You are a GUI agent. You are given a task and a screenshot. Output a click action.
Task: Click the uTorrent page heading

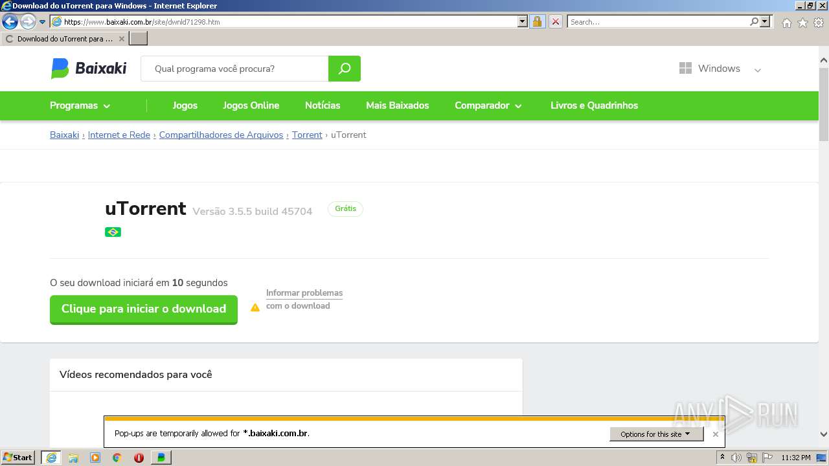point(146,208)
